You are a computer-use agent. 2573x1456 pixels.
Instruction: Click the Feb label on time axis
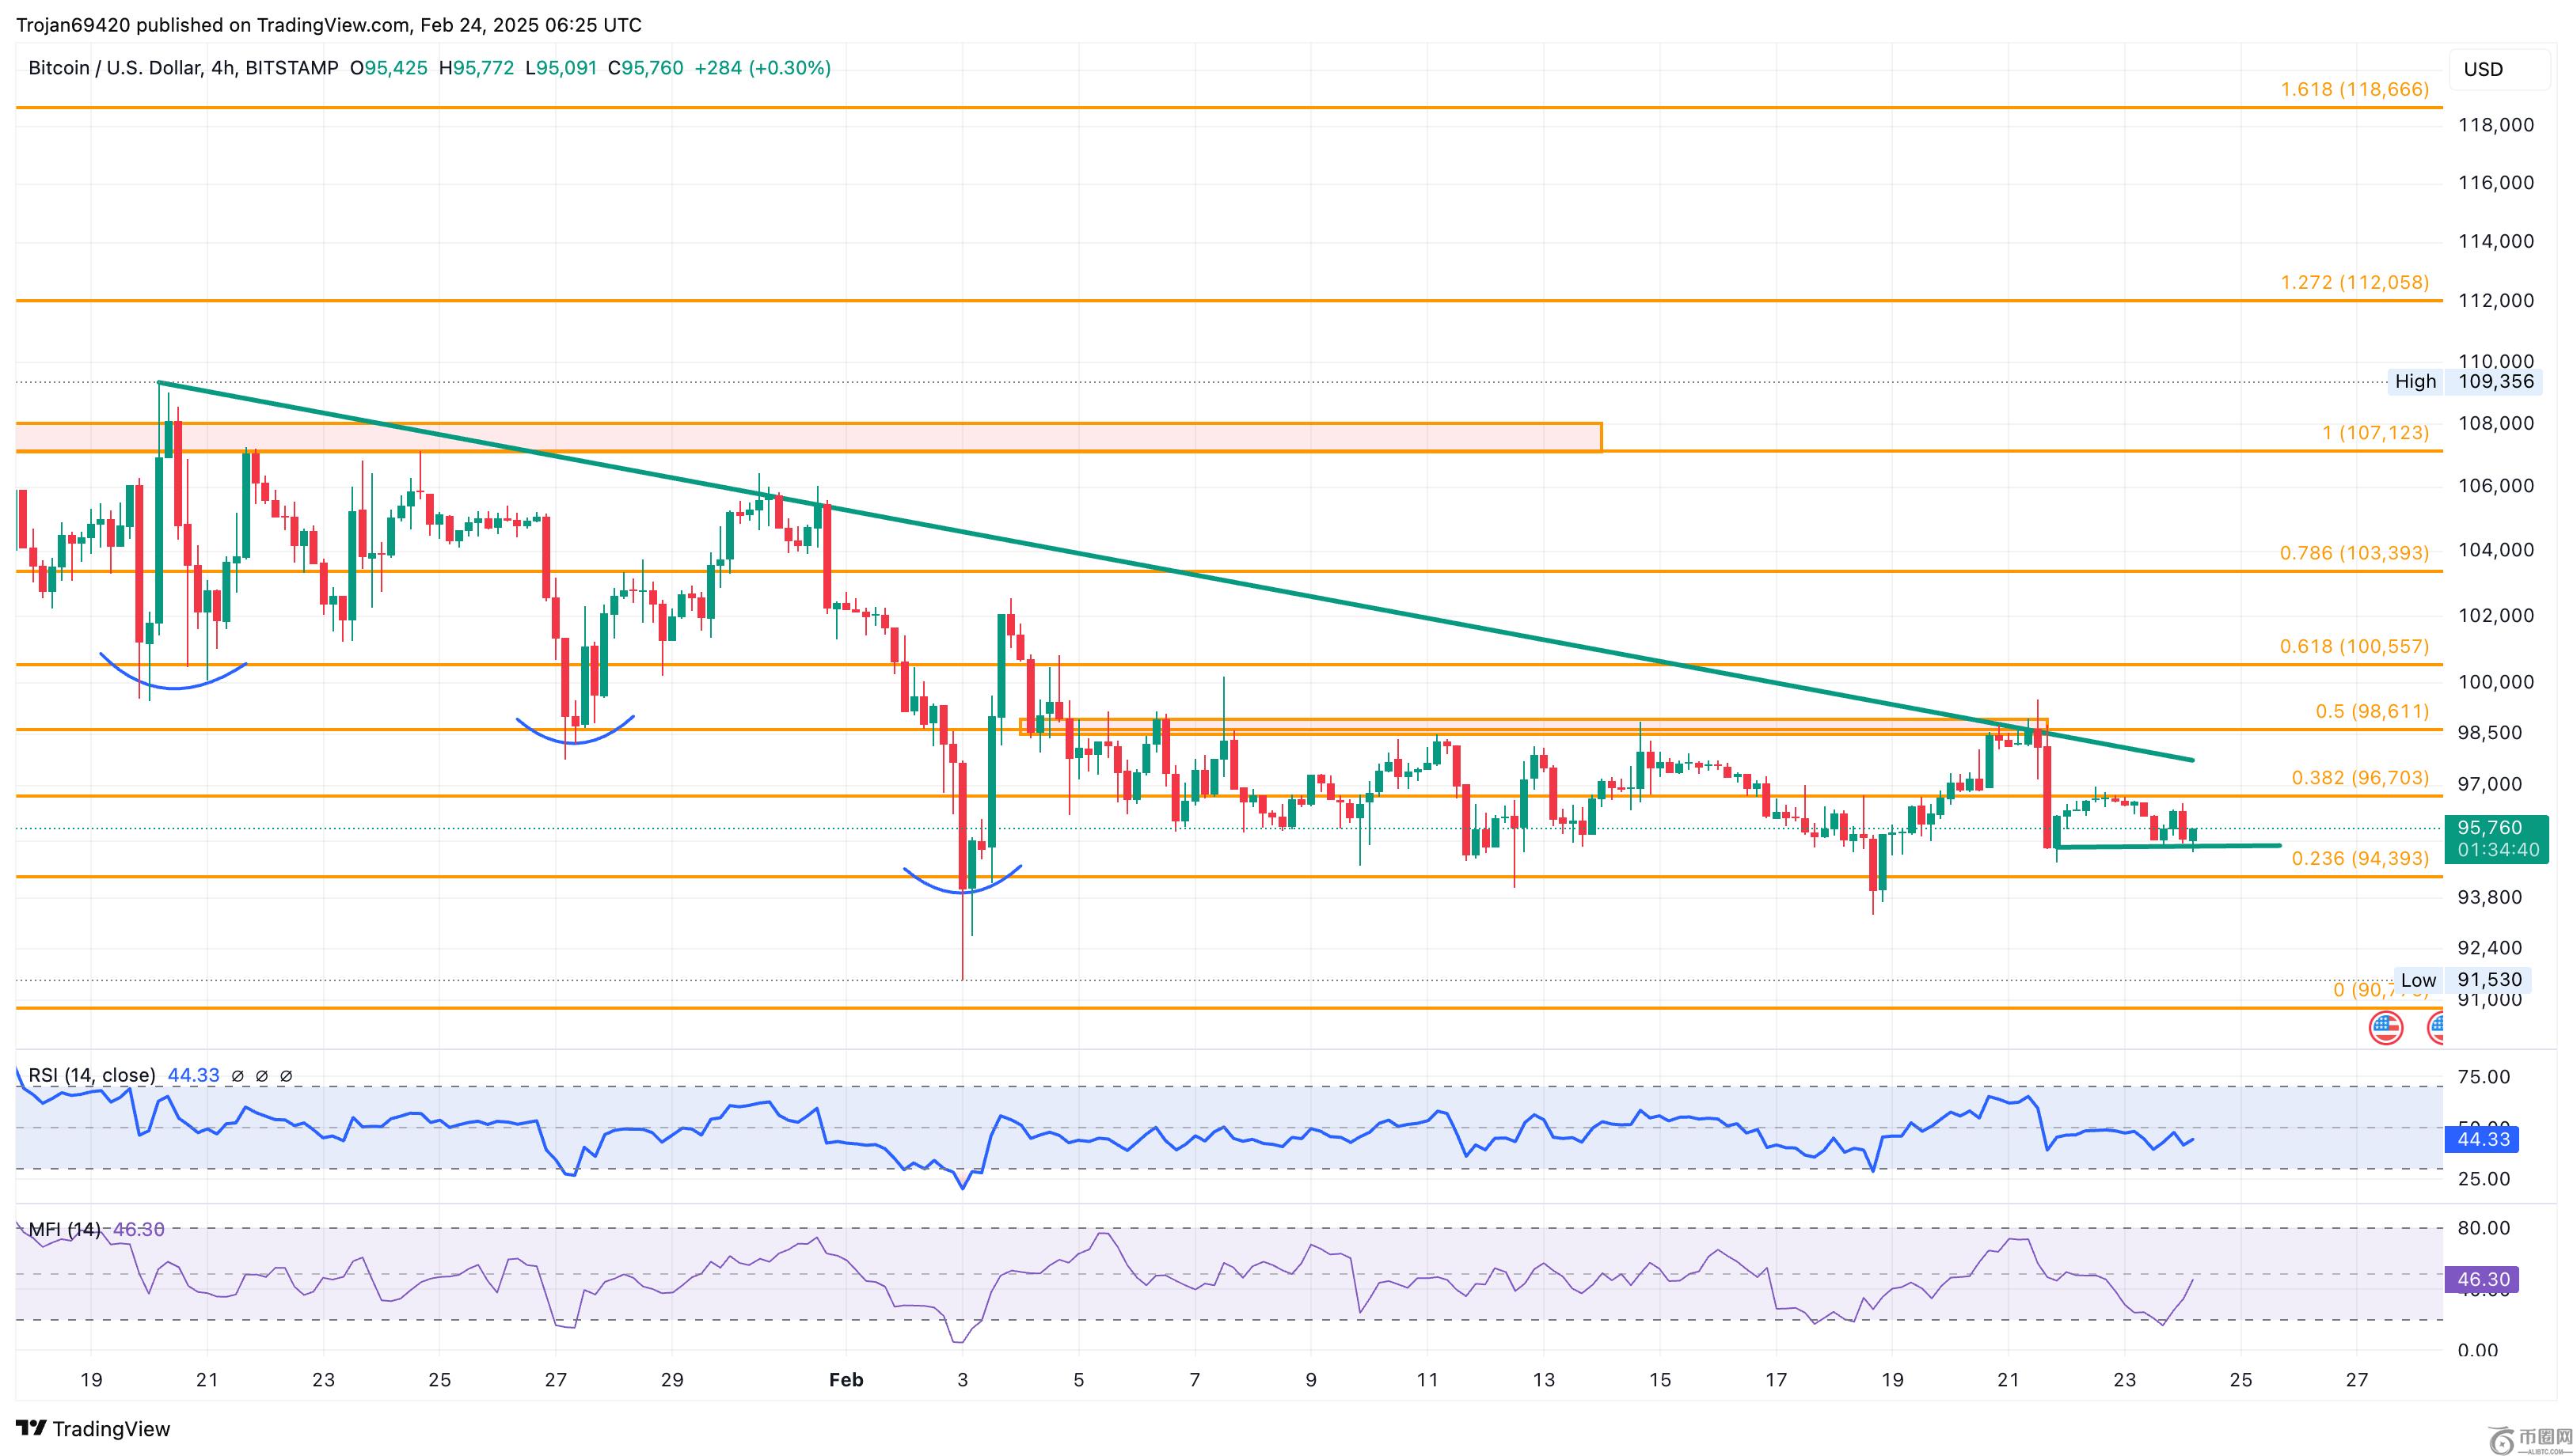pyautogui.click(x=846, y=1380)
